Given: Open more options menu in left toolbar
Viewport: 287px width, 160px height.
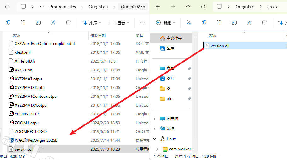Looking at the screenshot, I should pos(142,23).
